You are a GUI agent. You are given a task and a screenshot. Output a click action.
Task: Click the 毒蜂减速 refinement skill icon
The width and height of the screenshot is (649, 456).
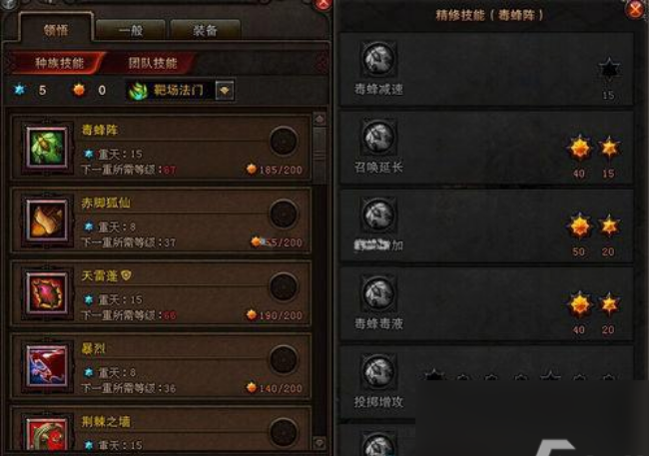(378, 59)
